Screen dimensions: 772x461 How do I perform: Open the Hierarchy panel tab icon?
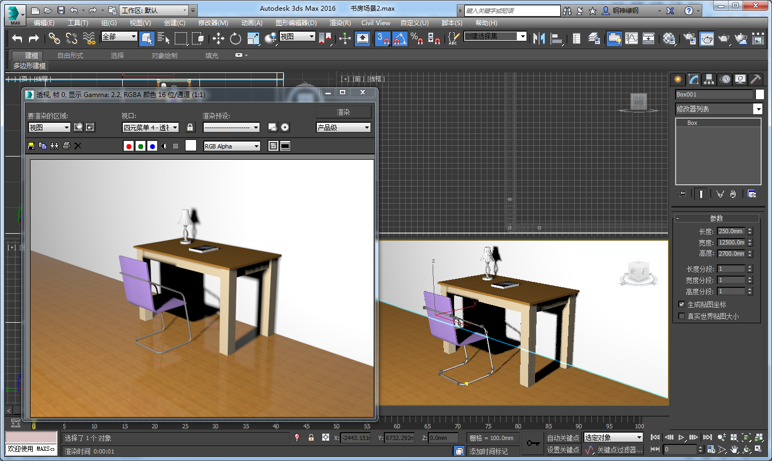pyautogui.click(x=709, y=79)
